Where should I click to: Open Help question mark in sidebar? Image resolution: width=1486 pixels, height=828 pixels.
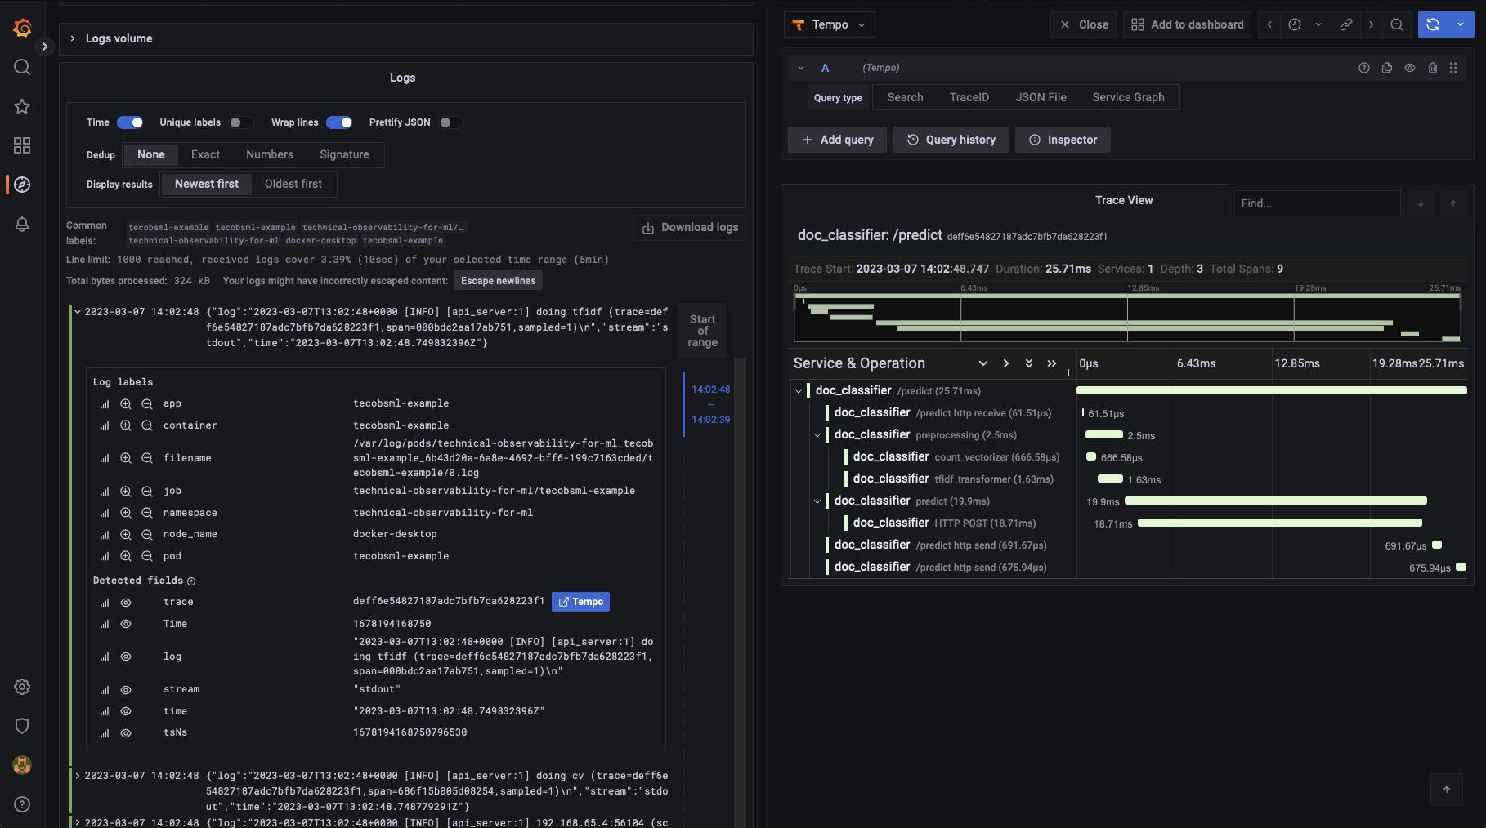point(22,804)
